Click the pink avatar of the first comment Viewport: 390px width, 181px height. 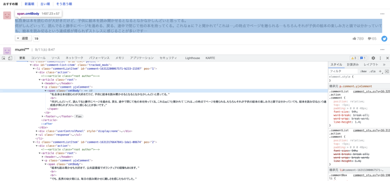coord(7,15)
